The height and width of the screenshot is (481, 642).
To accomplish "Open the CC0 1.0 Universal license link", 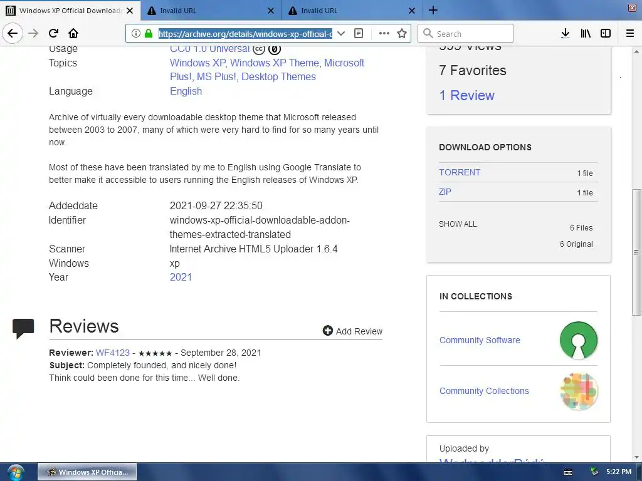I will click(x=209, y=49).
